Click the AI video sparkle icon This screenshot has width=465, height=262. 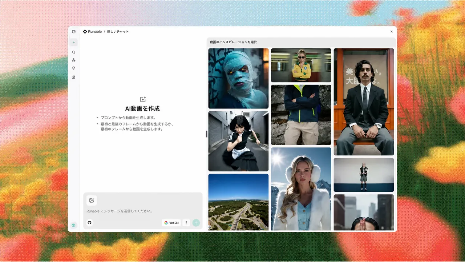[143, 99]
